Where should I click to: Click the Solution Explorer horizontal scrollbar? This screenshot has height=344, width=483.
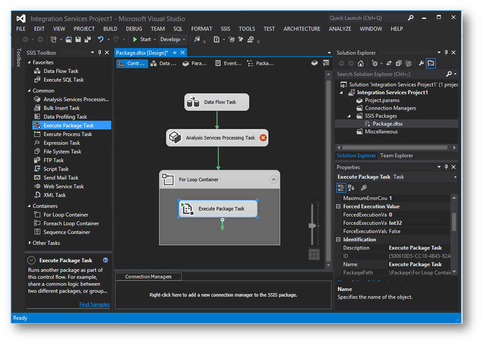pyautogui.click(x=395, y=148)
